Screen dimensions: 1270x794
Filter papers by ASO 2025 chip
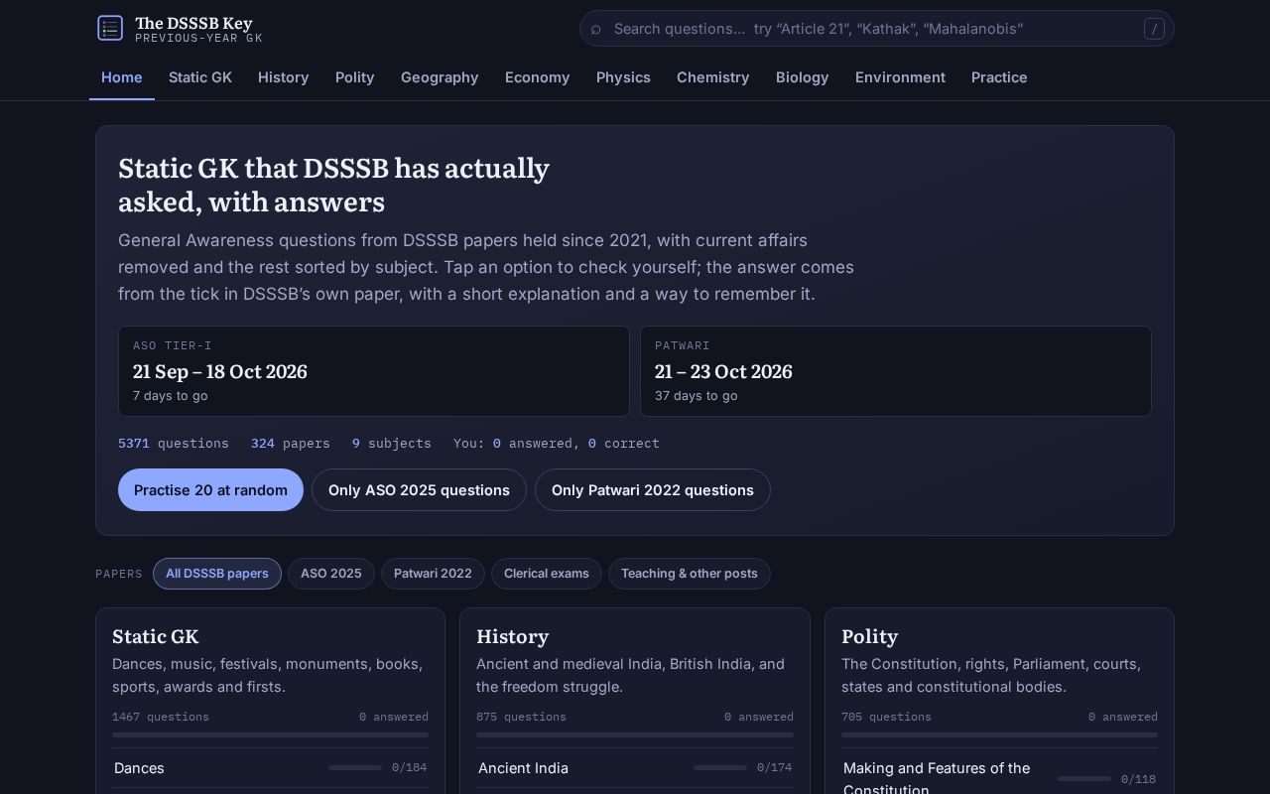tap(331, 574)
